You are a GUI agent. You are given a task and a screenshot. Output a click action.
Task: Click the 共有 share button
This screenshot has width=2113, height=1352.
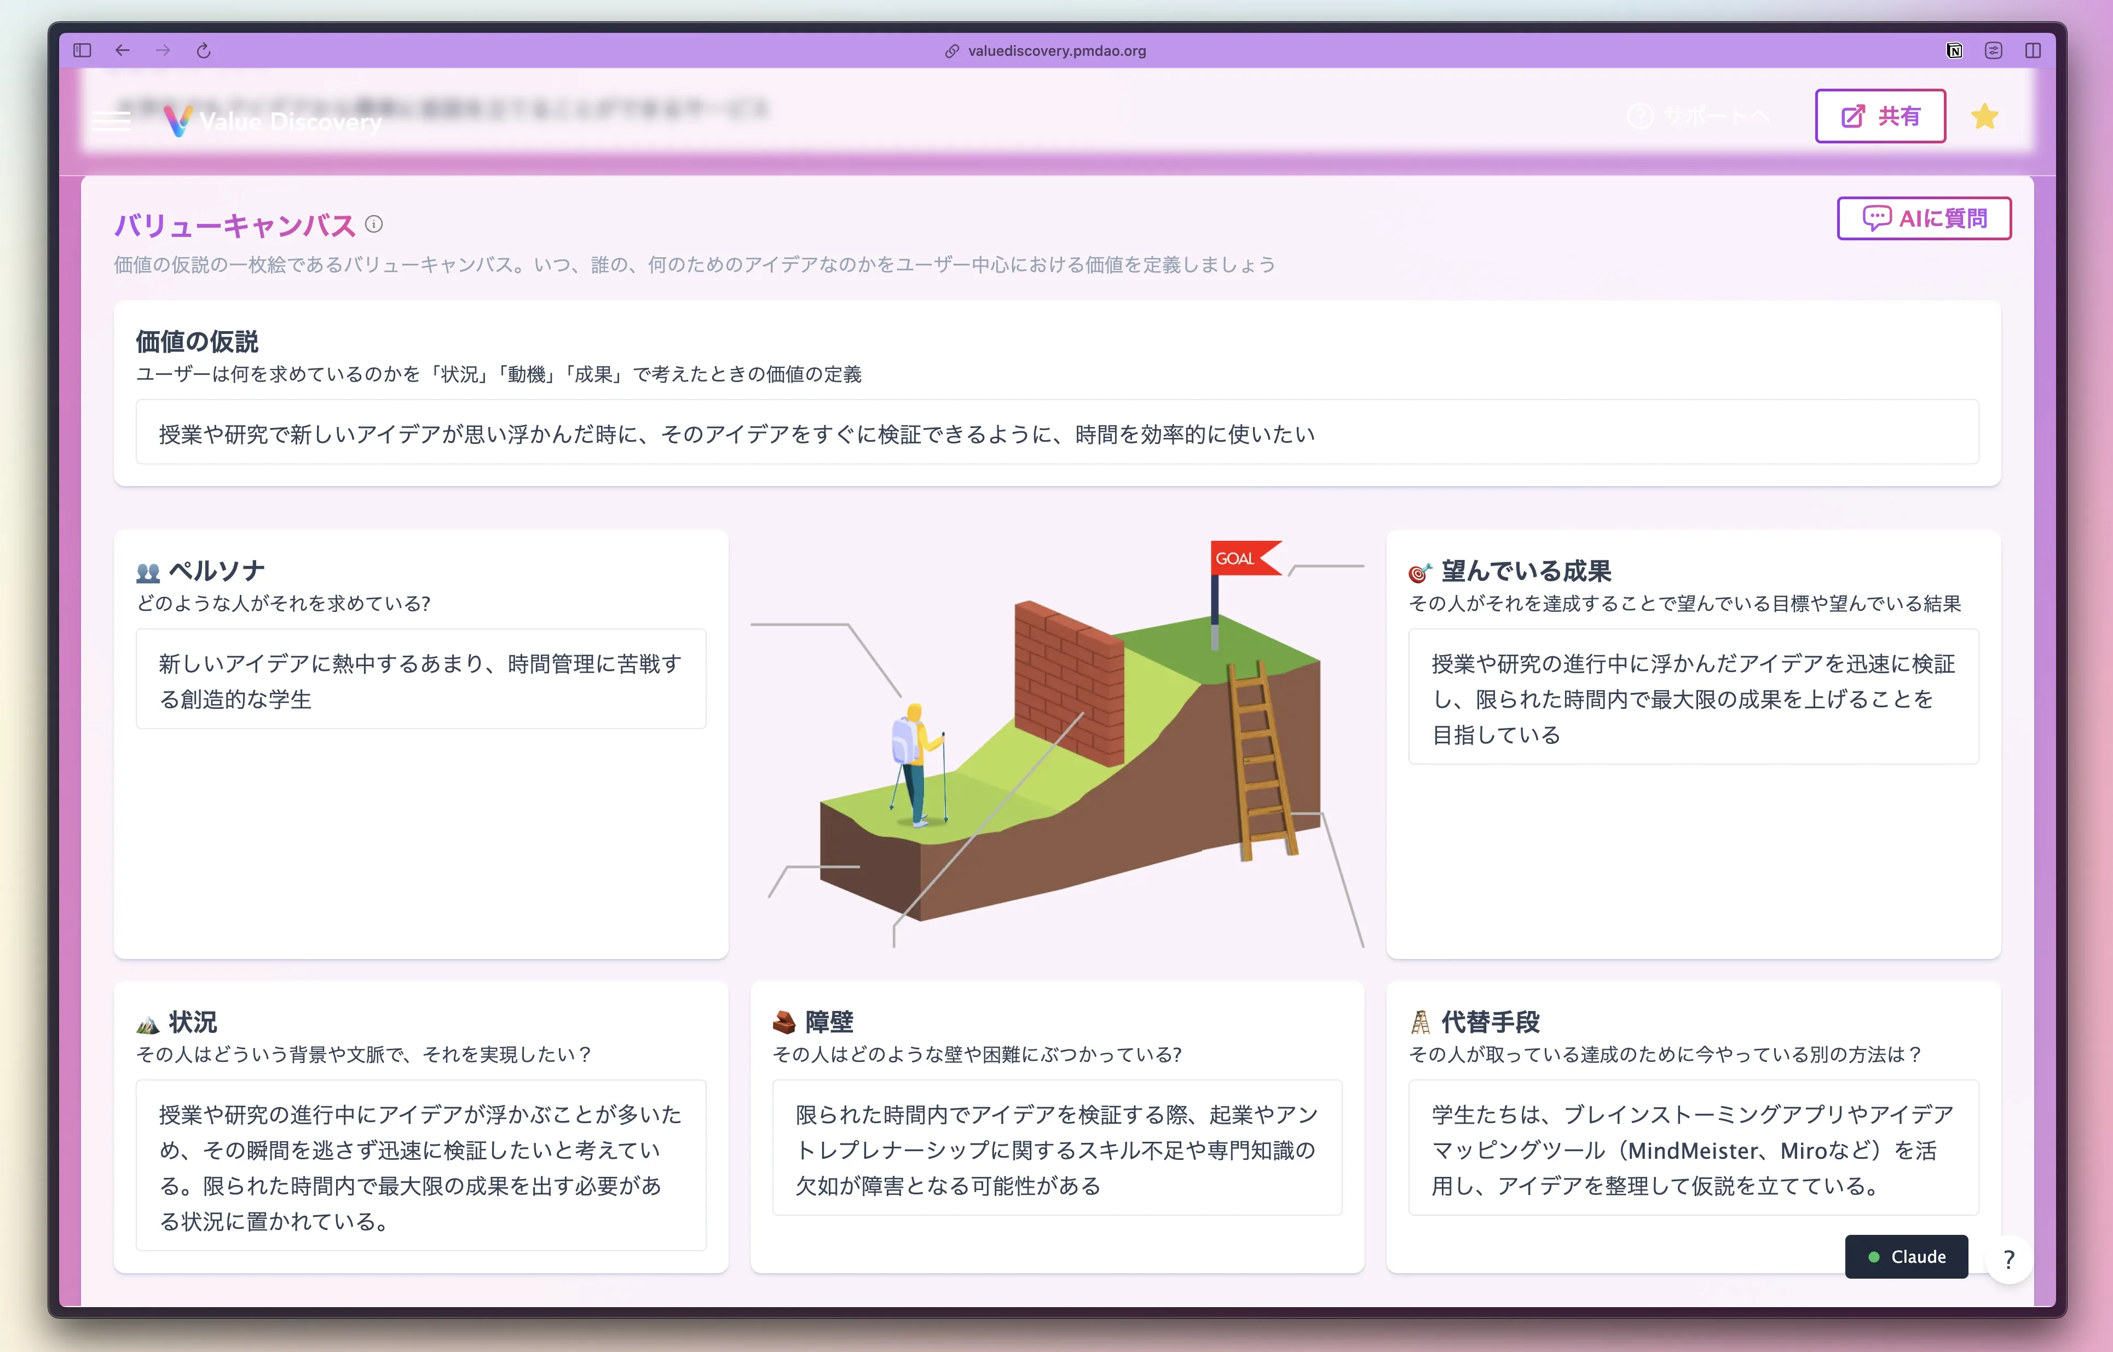tap(1880, 116)
